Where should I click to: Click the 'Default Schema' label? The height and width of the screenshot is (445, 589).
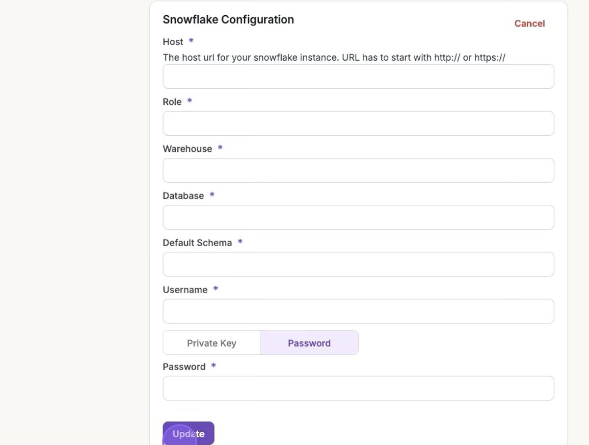[x=197, y=243]
